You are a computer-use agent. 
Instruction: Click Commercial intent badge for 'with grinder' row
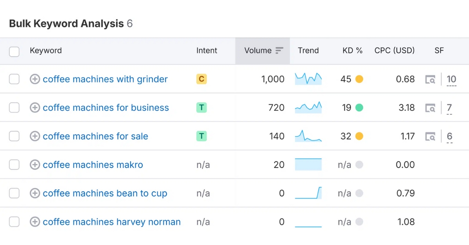coord(201,79)
